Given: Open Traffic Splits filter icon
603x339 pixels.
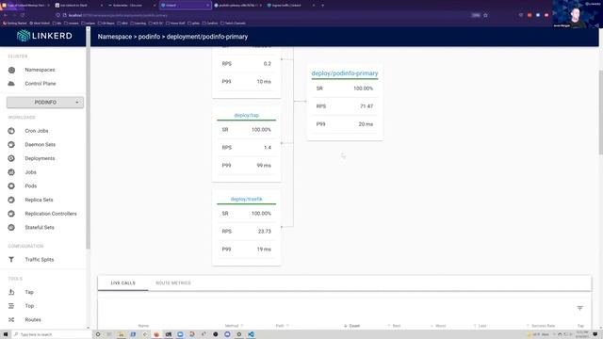Looking at the screenshot, I should pyautogui.click(x=11, y=260).
